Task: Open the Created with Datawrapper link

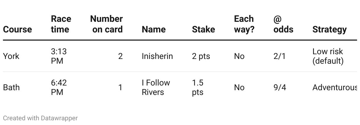Action: pos(40,118)
